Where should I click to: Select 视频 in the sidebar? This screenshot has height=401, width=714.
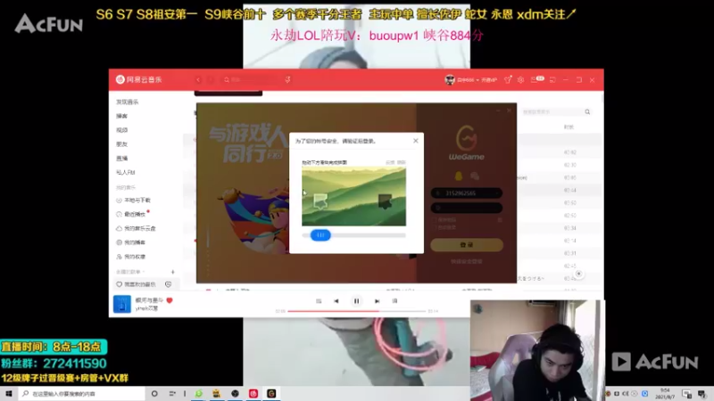(121, 130)
